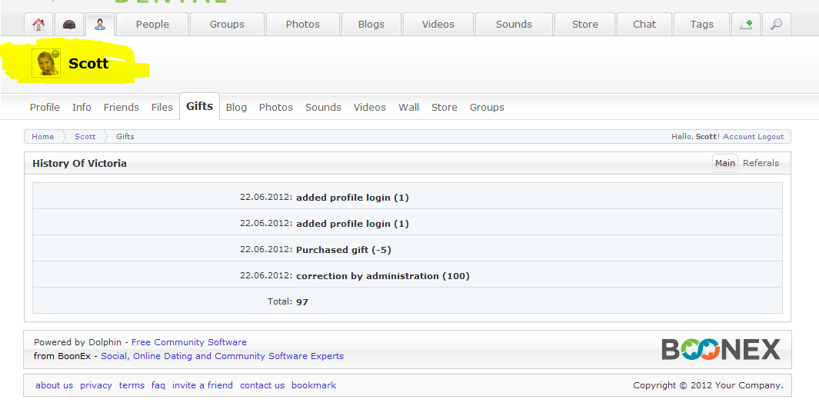Open the People tab in the top navigation
Image resolution: width=819 pixels, height=416 pixels.
point(152,25)
